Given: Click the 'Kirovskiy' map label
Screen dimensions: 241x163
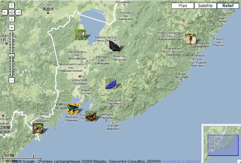Looking at the screenshot, I should pos(126,12).
